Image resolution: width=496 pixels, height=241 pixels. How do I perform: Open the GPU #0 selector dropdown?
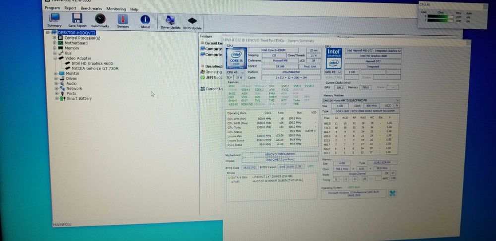point(333,72)
